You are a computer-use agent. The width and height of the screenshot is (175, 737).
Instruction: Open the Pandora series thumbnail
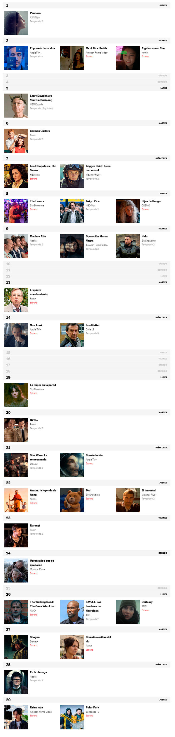coord(16,23)
